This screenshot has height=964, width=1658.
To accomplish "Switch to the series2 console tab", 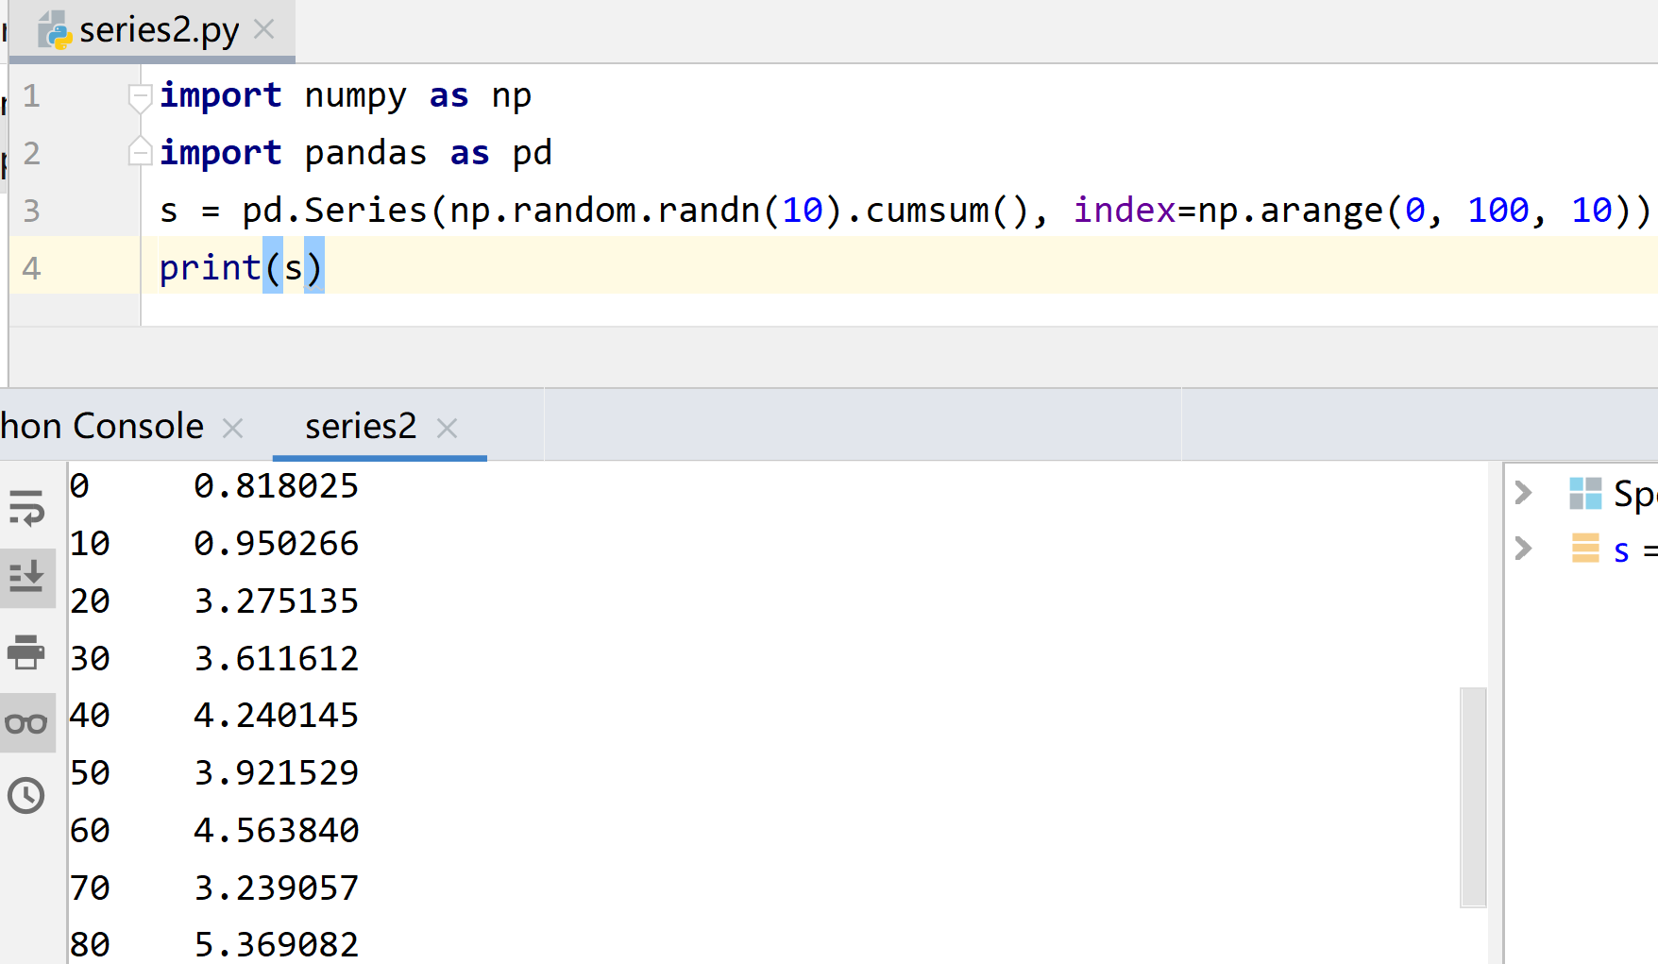I will coord(360,426).
